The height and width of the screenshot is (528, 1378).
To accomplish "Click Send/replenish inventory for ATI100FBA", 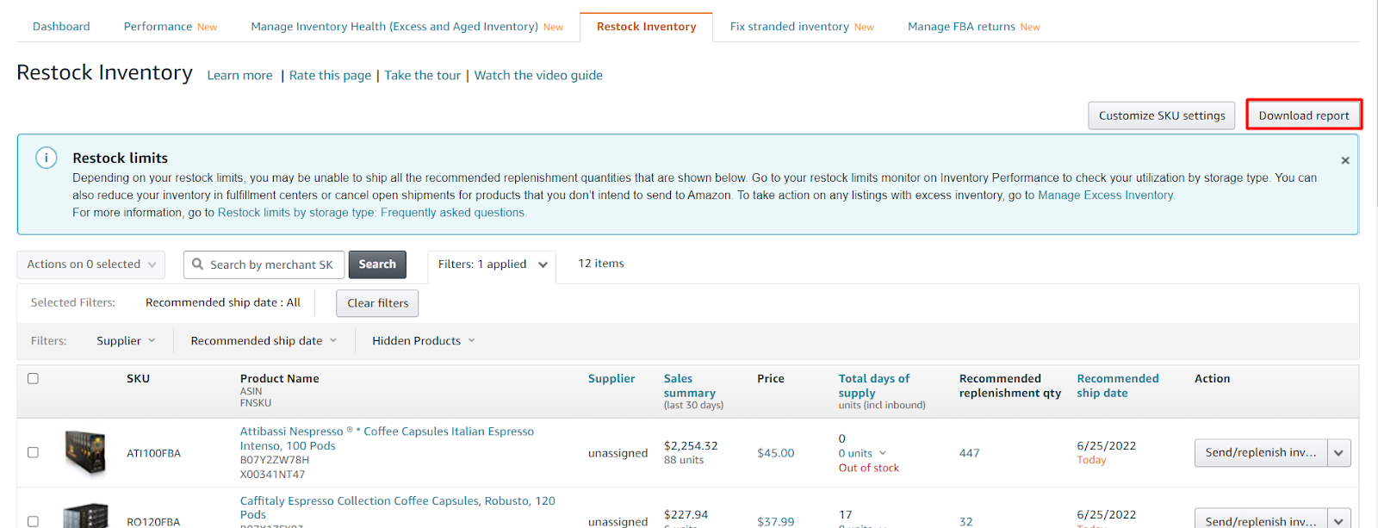I will (x=1261, y=452).
